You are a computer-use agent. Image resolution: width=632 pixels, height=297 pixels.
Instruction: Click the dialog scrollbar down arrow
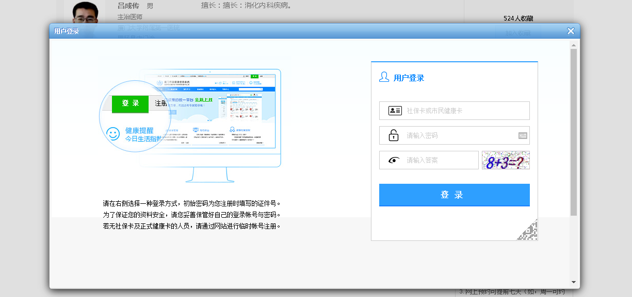coord(574,282)
